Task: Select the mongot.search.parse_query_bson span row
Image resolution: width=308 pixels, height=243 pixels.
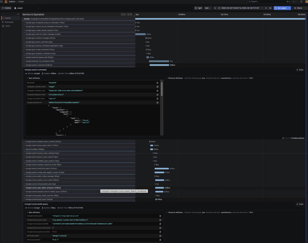Action: (x=79, y=145)
